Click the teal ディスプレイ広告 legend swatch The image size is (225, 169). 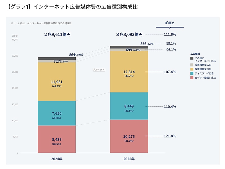pyautogui.click(x=192, y=73)
